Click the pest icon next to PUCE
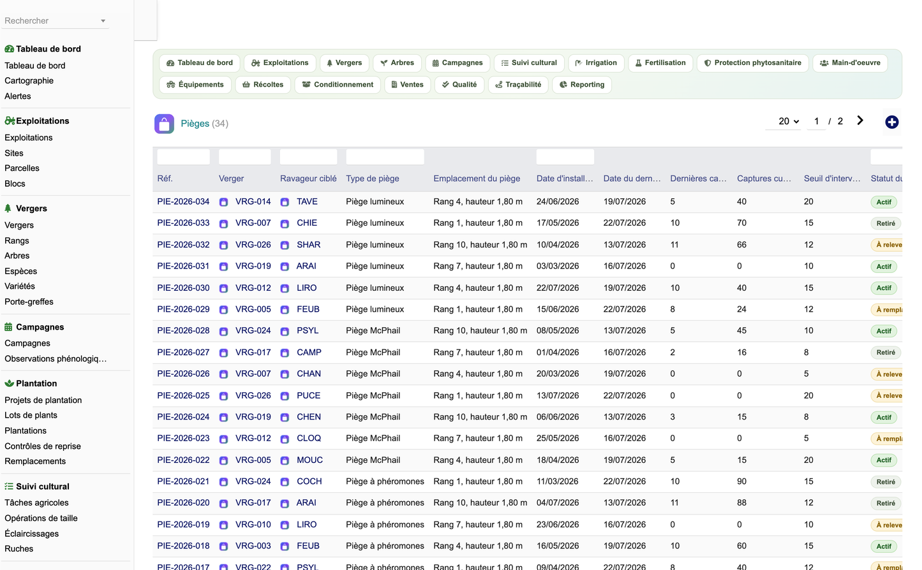922x570 pixels. click(285, 396)
